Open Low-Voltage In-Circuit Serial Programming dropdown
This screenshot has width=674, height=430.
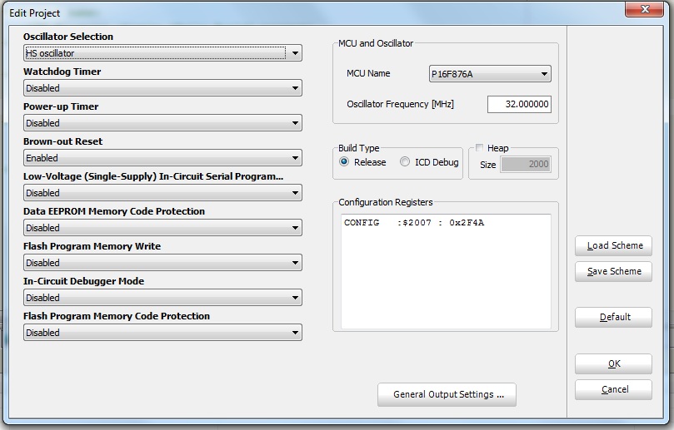[162, 193]
